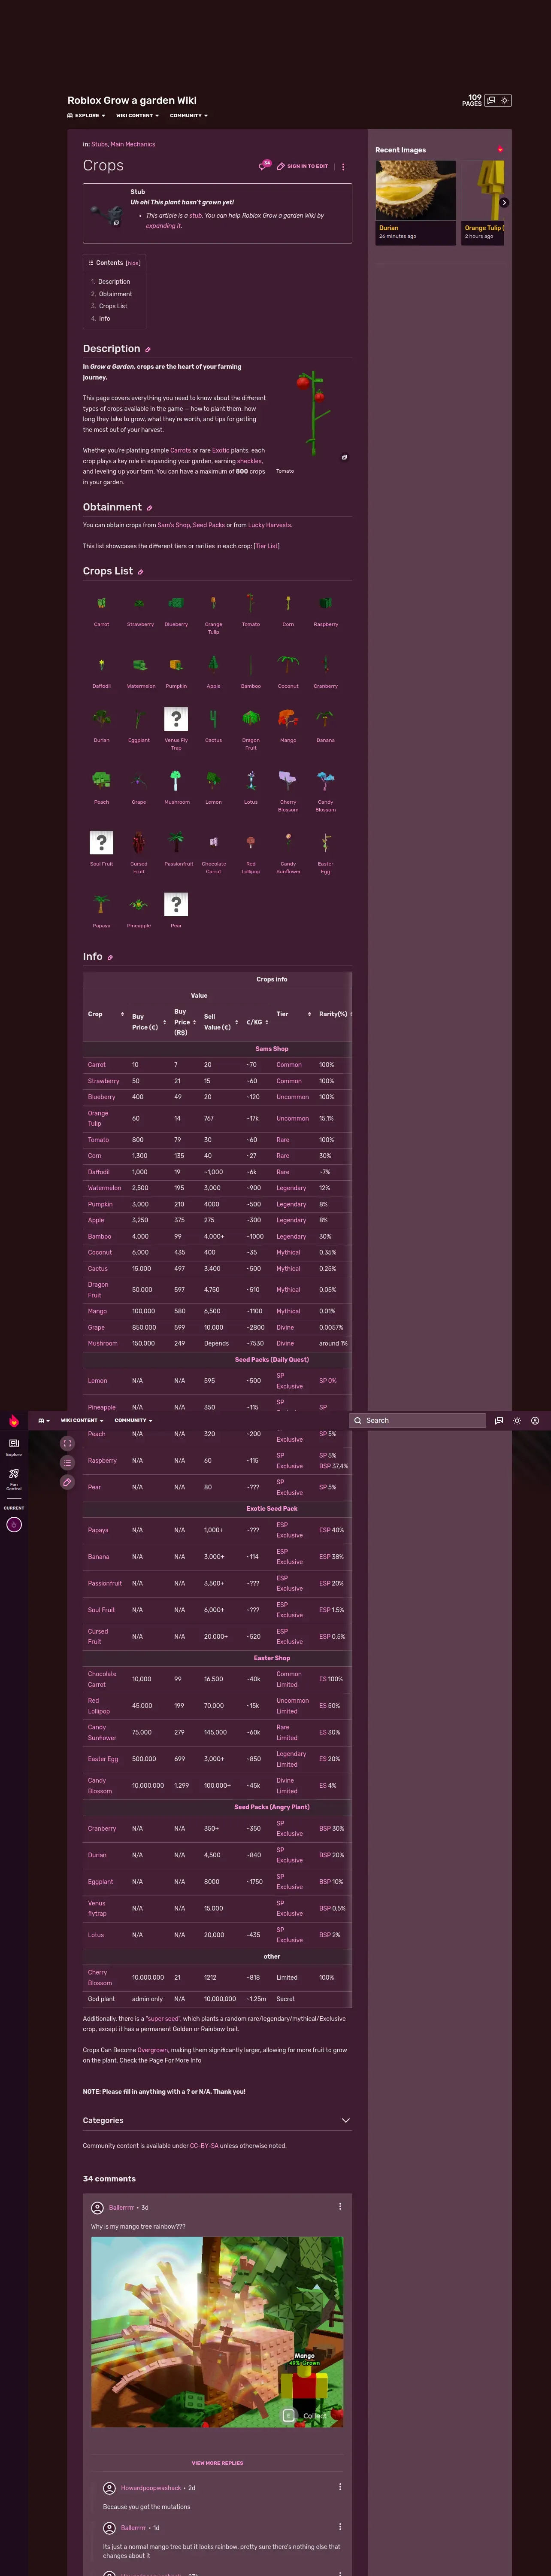This screenshot has height=2576, width=551.
Task: Sort the table by Crop column
Action: tap(123, 1014)
